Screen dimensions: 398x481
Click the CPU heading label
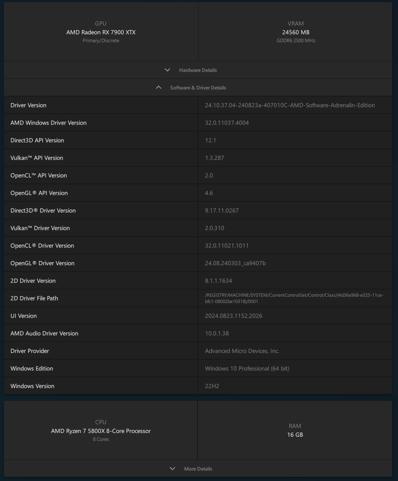(x=101, y=422)
